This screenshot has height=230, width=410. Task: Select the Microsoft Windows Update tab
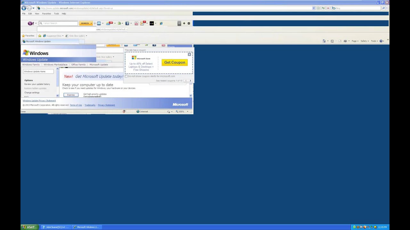(x=50, y=41)
